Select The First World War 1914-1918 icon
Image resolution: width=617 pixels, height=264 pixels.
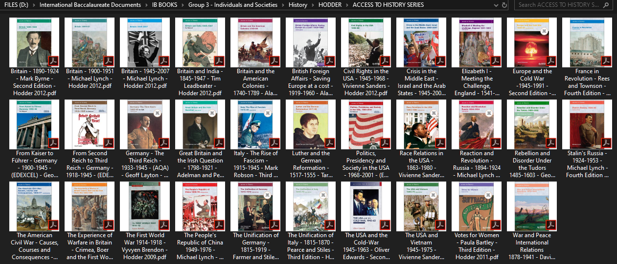pos(145,206)
